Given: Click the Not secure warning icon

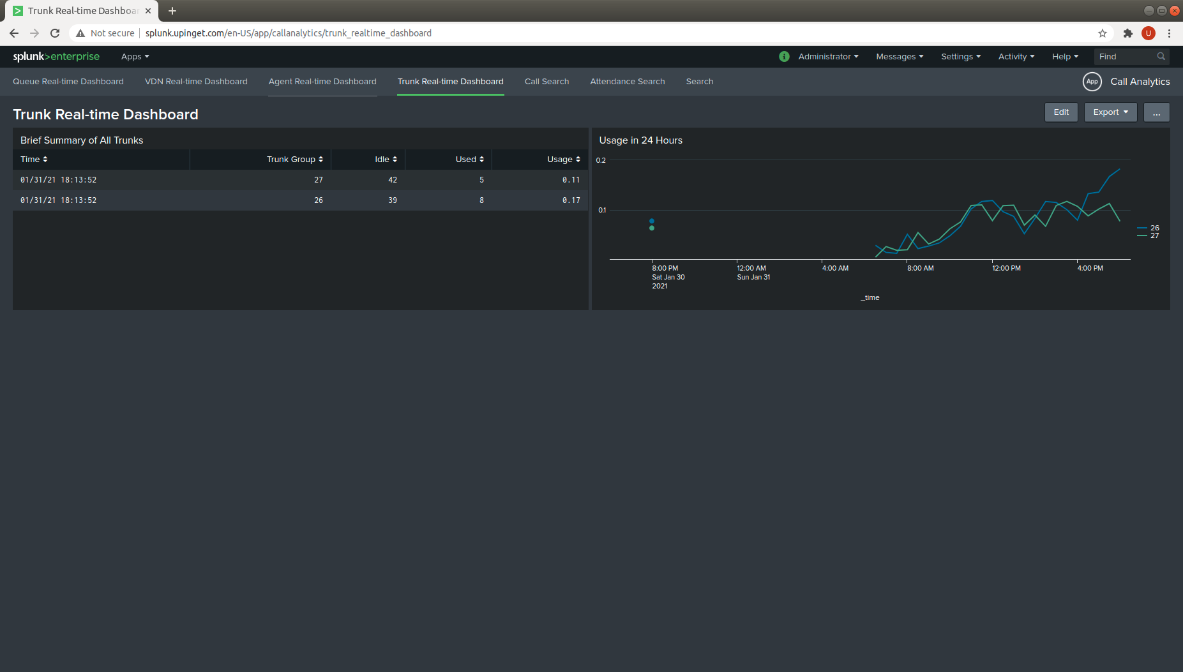Looking at the screenshot, I should (80, 33).
